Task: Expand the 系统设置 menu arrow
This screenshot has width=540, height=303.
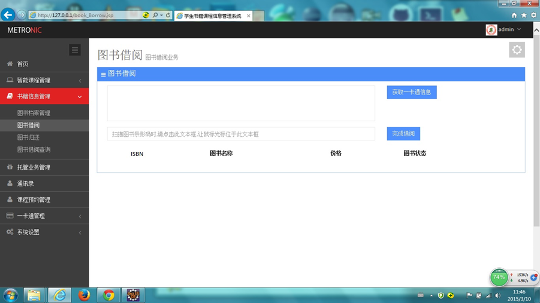Action: 80,232
